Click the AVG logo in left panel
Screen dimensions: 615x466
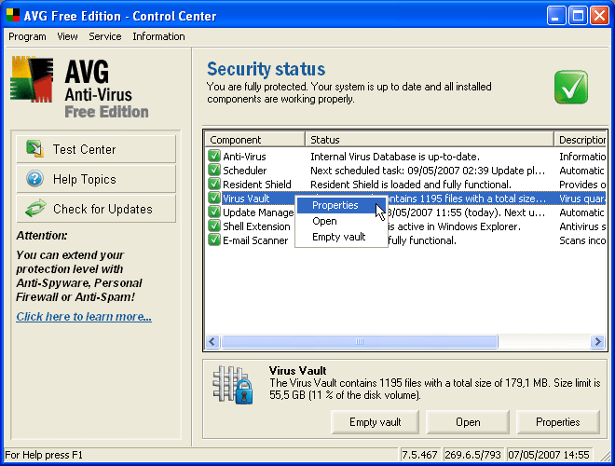(x=32, y=79)
